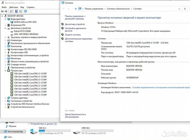Click the HDD (D:) usage bar

97,131
